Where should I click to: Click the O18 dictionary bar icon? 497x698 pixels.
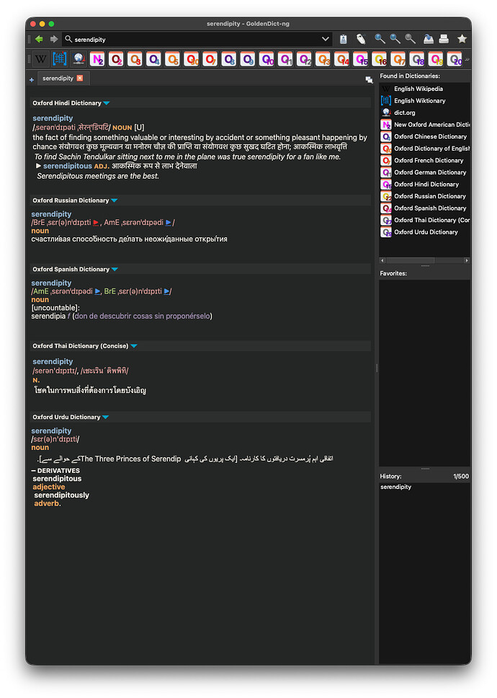[418, 58]
